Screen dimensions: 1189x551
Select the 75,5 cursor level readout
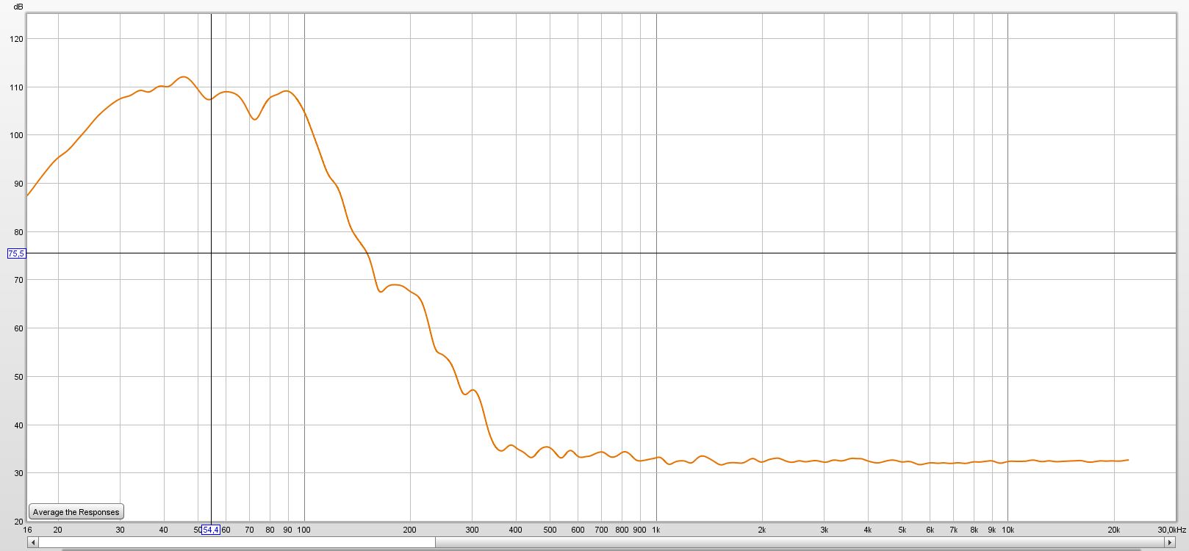pos(16,253)
